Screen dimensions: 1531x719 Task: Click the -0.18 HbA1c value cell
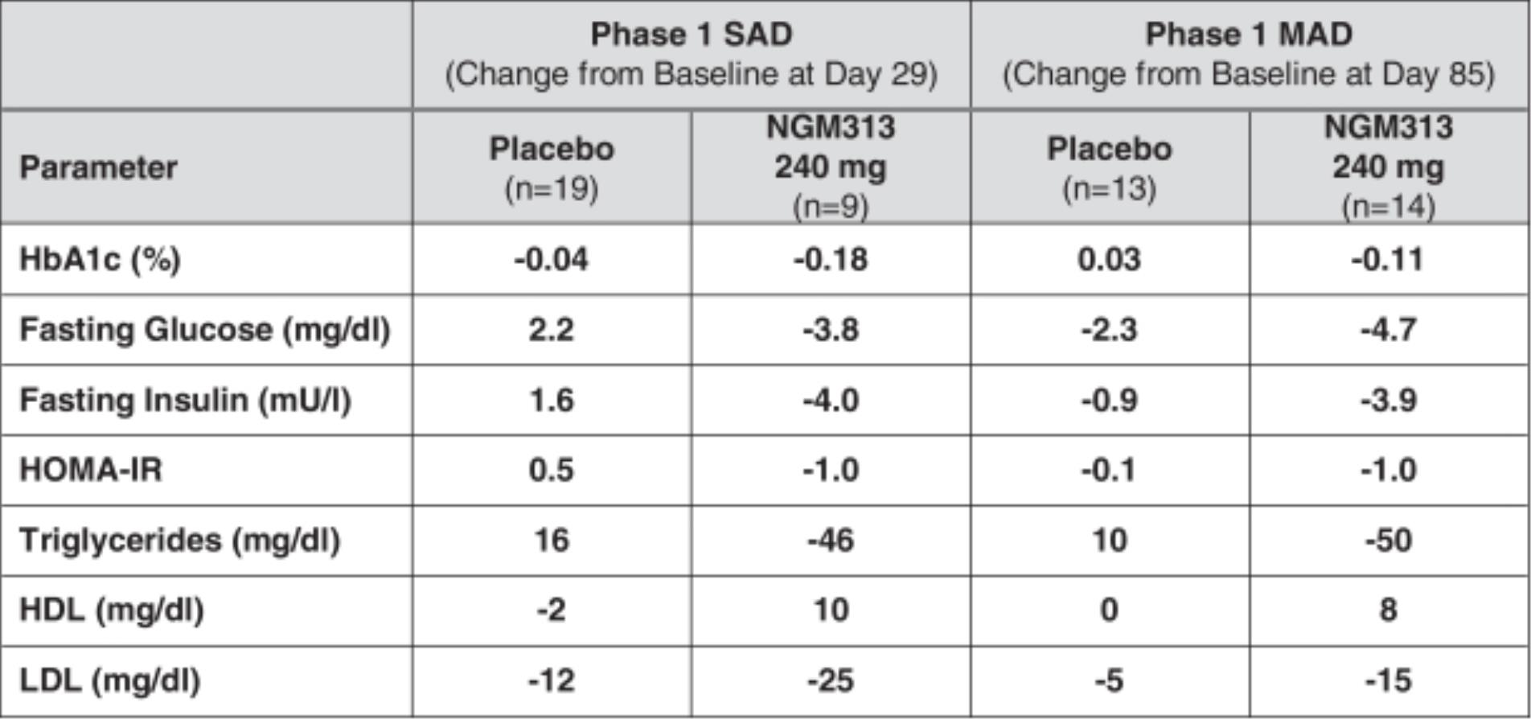(x=831, y=260)
